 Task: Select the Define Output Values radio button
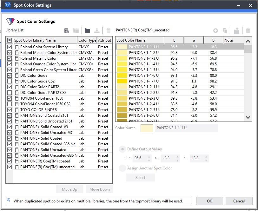pyautogui.click(x=122, y=149)
